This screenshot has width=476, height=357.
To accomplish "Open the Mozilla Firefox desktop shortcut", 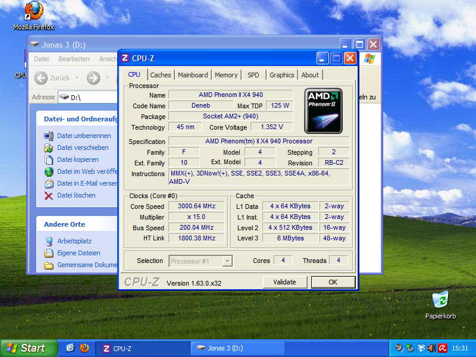I will coord(33,16).
